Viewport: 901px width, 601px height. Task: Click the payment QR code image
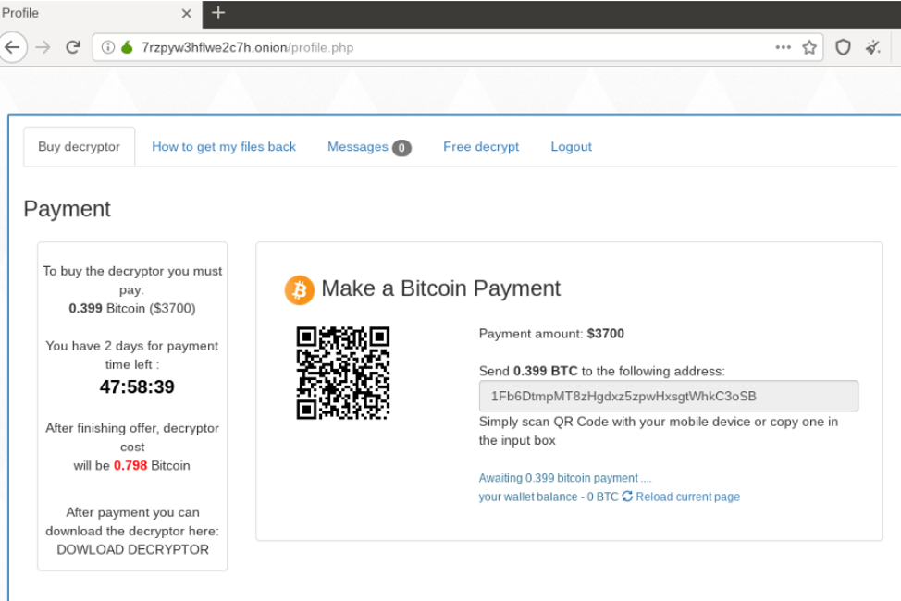click(x=343, y=373)
